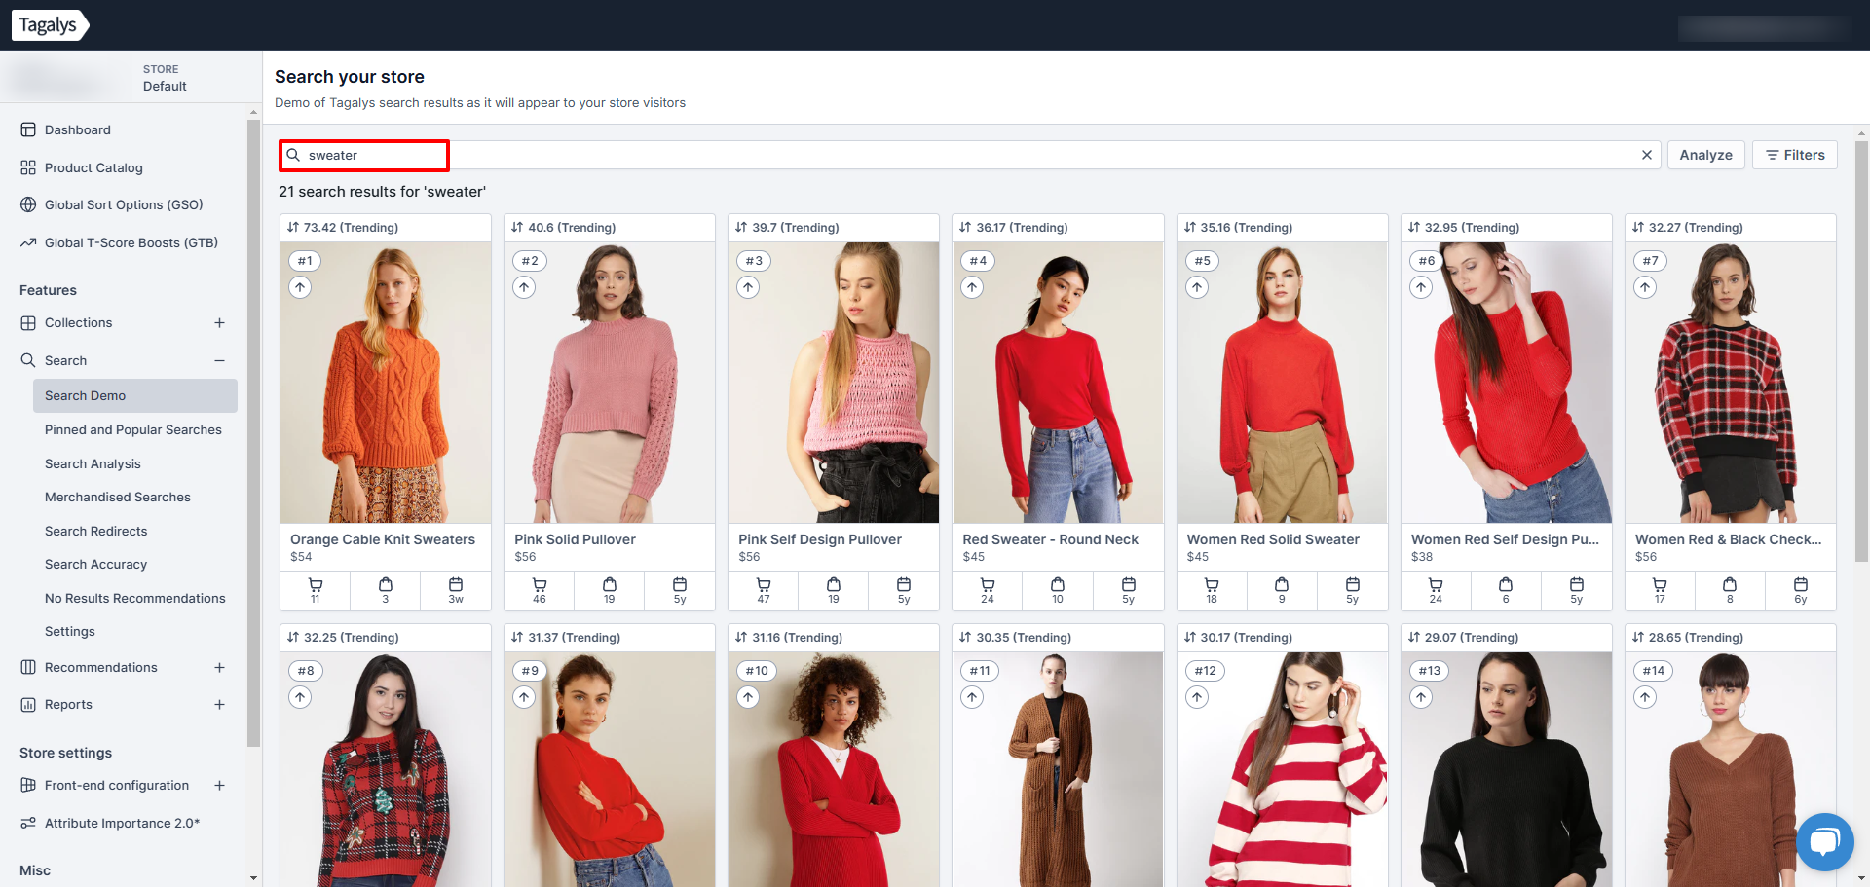Open the chat support bubble
1870x887 pixels.
coord(1824,841)
